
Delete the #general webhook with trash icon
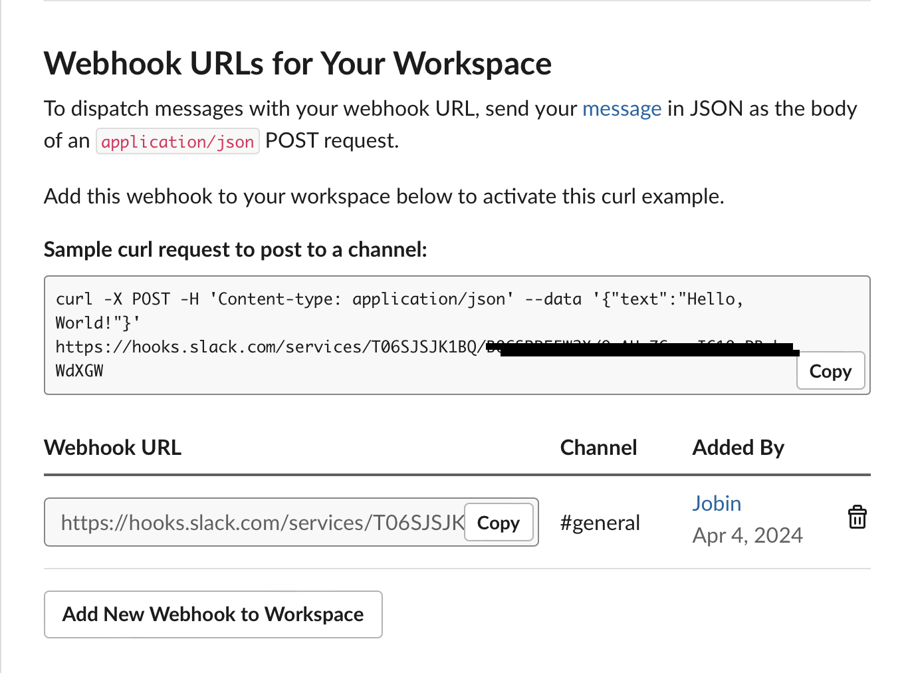point(857,517)
